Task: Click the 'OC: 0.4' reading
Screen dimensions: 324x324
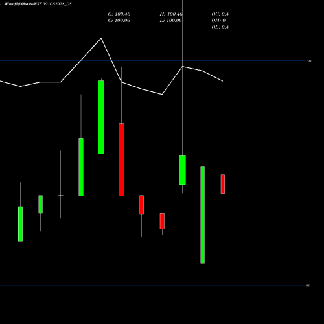Action: pos(220,14)
